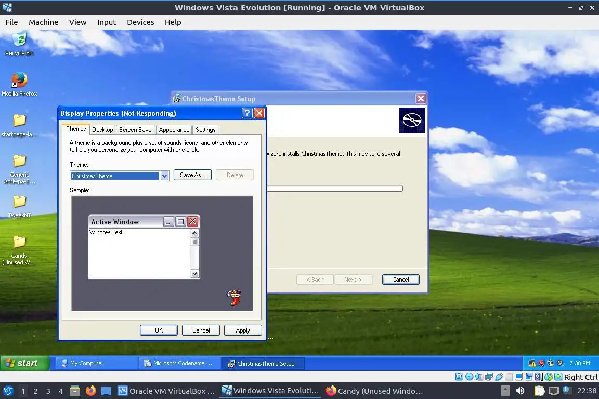Click the setup installation progress bar
This screenshot has height=399, width=599.
335,188
